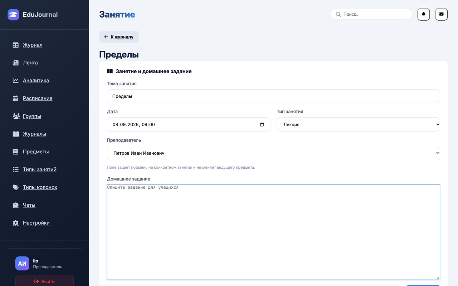
Task: Open the Настройки link
Action: pyautogui.click(x=36, y=223)
